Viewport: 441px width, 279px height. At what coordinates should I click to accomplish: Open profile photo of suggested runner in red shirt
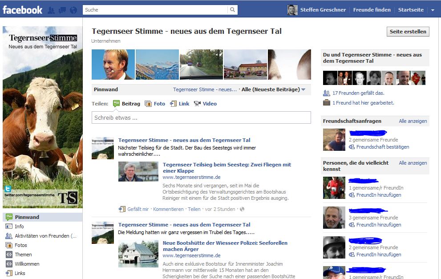click(334, 188)
